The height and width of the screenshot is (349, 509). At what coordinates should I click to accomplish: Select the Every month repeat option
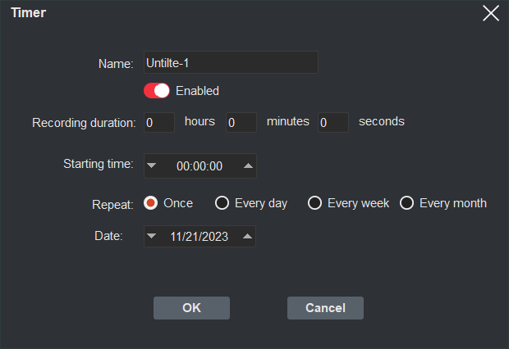(x=406, y=203)
